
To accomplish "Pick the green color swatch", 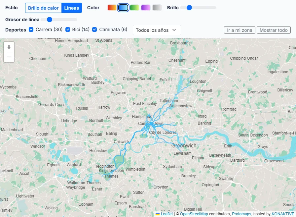I will [x=134, y=8].
